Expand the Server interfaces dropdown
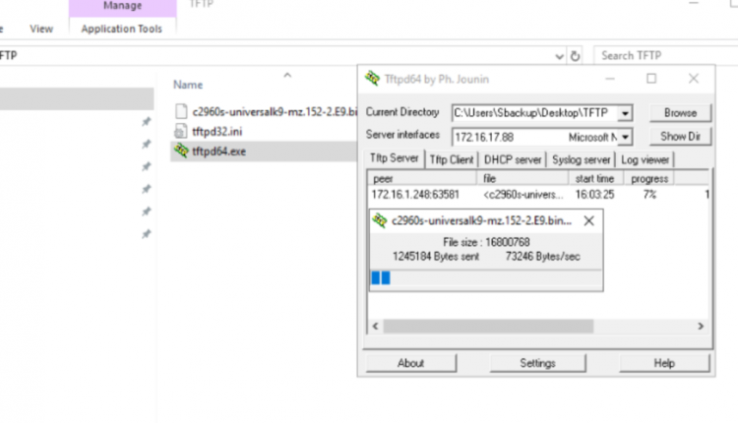 click(625, 138)
